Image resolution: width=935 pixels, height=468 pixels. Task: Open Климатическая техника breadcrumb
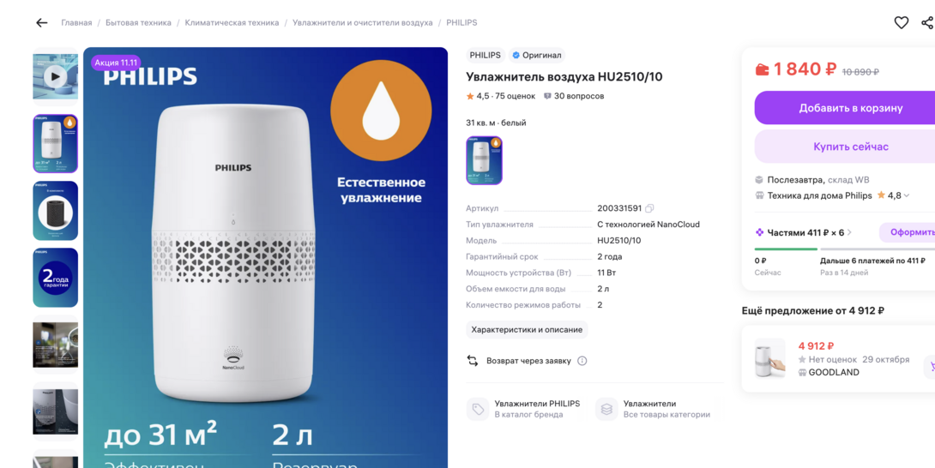pyautogui.click(x=232, y=22)
